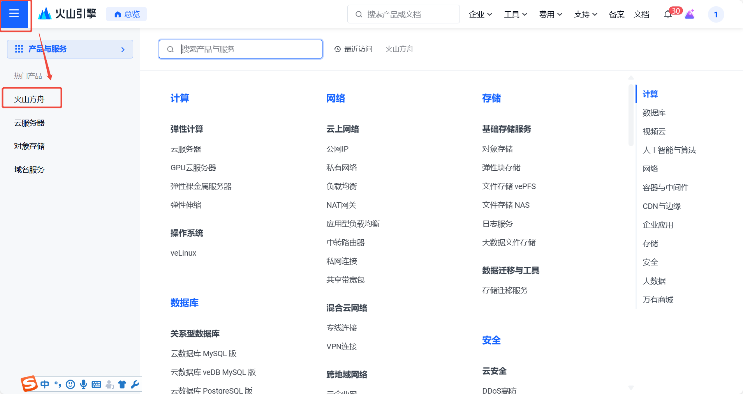Open 专线连接 product
Image resolution: width=743 pixels, height=394 pixels.
tap(342, 328)
